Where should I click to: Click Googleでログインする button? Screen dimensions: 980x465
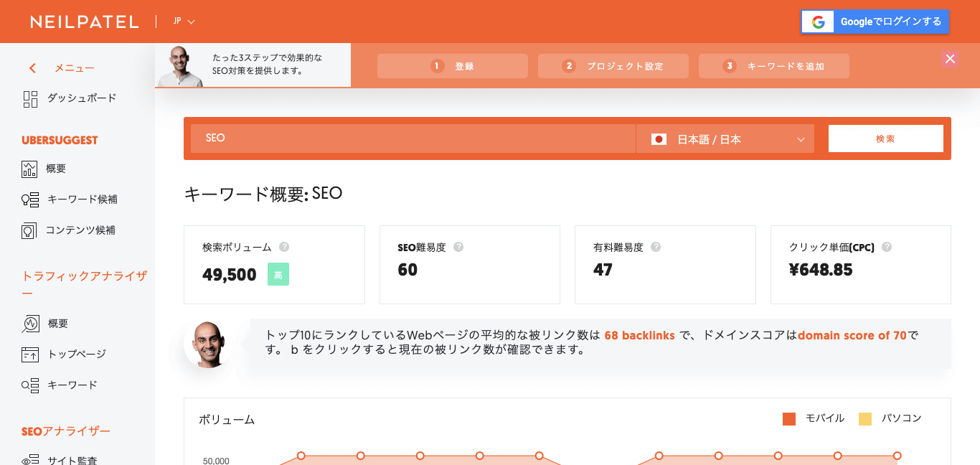(875, 22)
